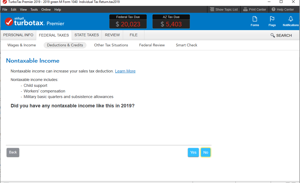300x183 pixels.
Task: Open the Online menu
Action: click(x=46, y=9)
